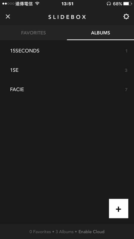The width and height of the screenshot is (134, 239).
Task: Tap the Wi-Fi status icon
Action: [x=37, y=4]
